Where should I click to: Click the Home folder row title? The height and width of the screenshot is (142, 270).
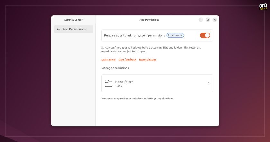[x=124, y=82]
